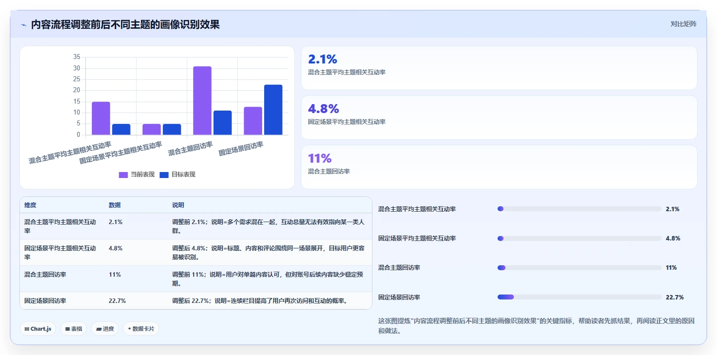This screenshot has width=717, height=355.
Task: Click the blue bar for 混合主题回访率
Action: click(x=222, y=122)
